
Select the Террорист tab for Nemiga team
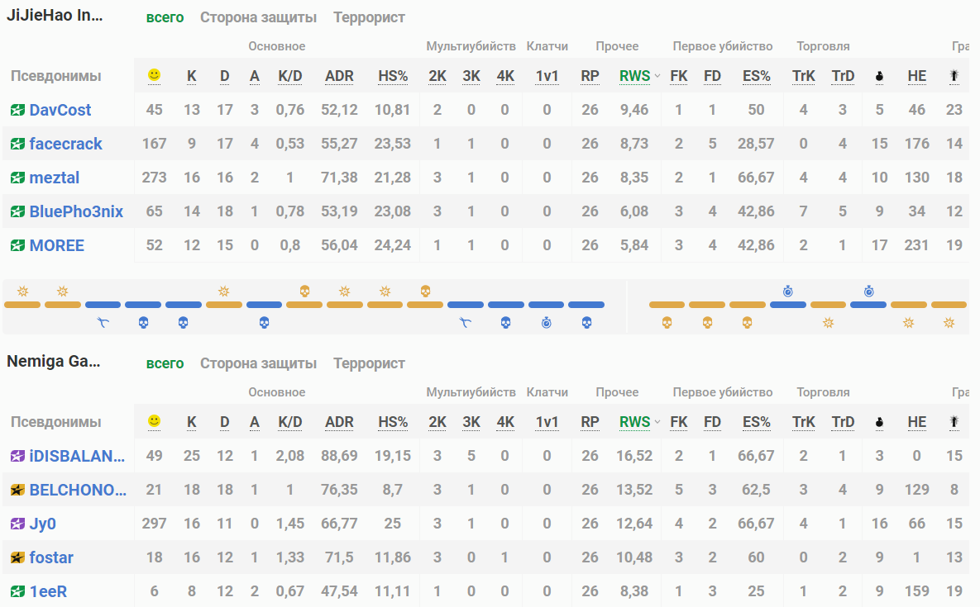pos(369,363)
